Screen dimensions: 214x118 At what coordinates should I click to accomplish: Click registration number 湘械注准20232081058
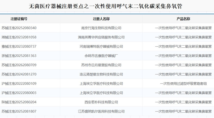(19, 37)
